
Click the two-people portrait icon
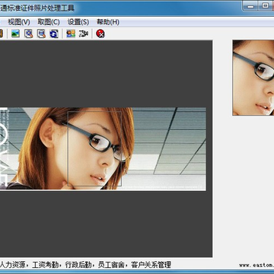(x=71, y=33)
